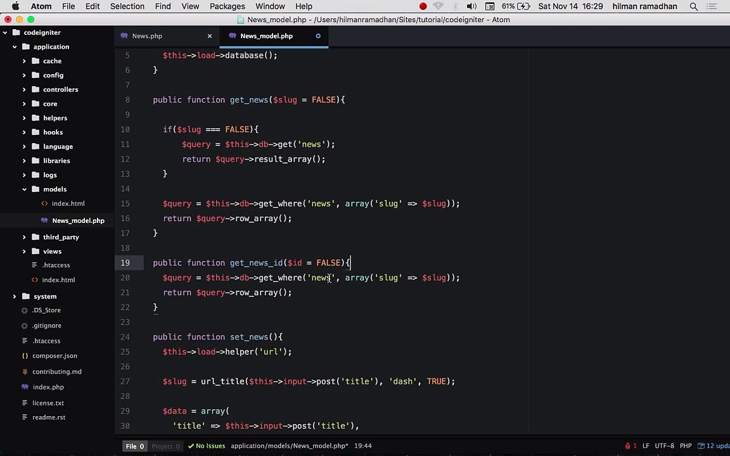Image resolution: width=730 pixels, height=456 pixels.
Task: Open the Edit menu
Action: tap(92, 6)
